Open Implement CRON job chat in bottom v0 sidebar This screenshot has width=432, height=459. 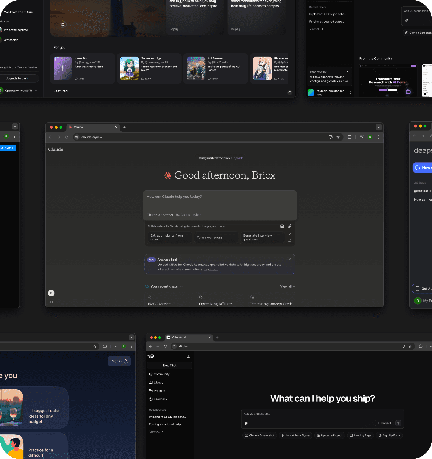pyautogui.click(x=168, y=417)
